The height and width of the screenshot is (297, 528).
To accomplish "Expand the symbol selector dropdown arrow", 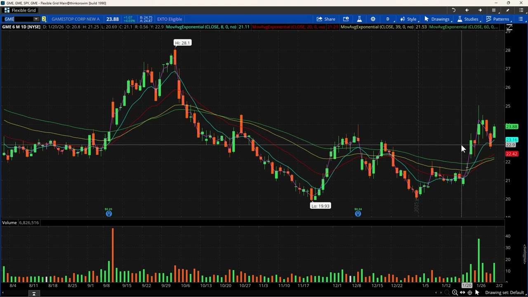I will click(x=36, y=19).
